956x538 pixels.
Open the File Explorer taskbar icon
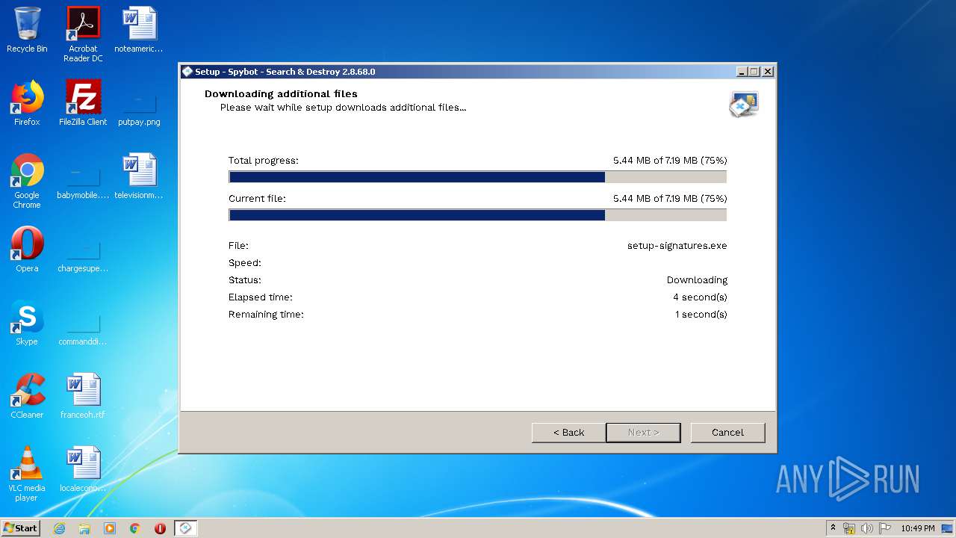point(84,528)
